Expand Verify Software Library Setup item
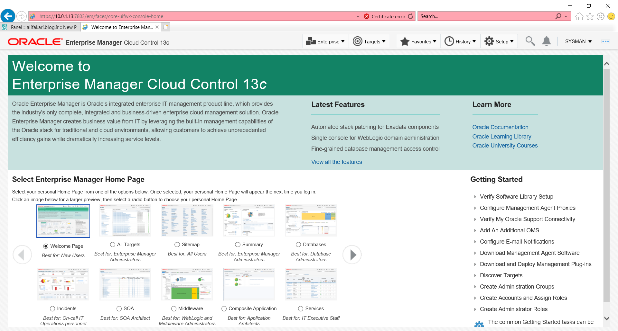The image size is (618, 331). point(475,197)
